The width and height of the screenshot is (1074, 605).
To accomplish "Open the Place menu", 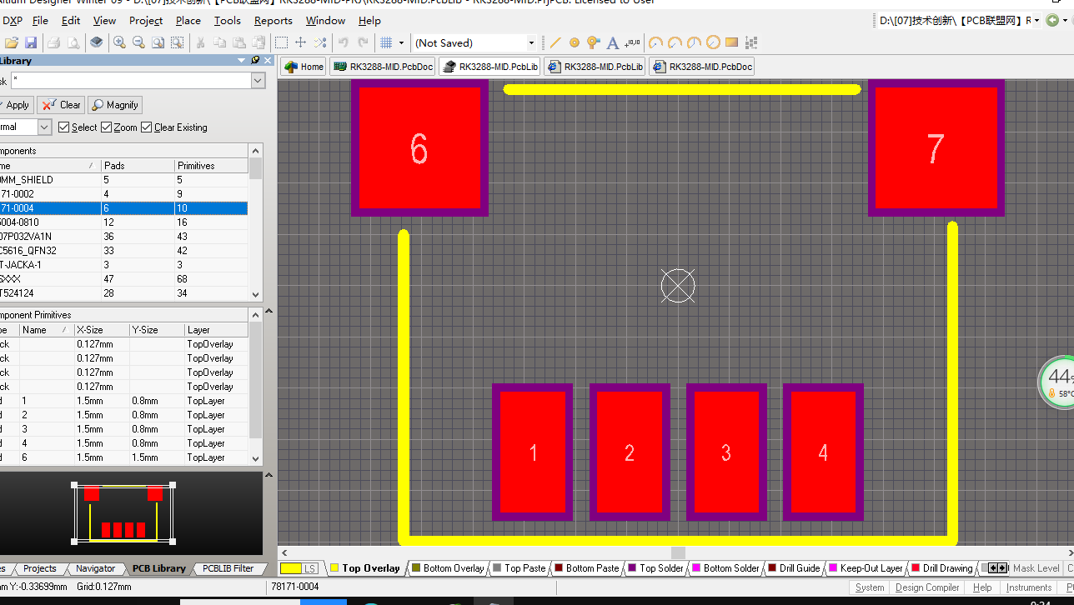I will pos(188,20).
